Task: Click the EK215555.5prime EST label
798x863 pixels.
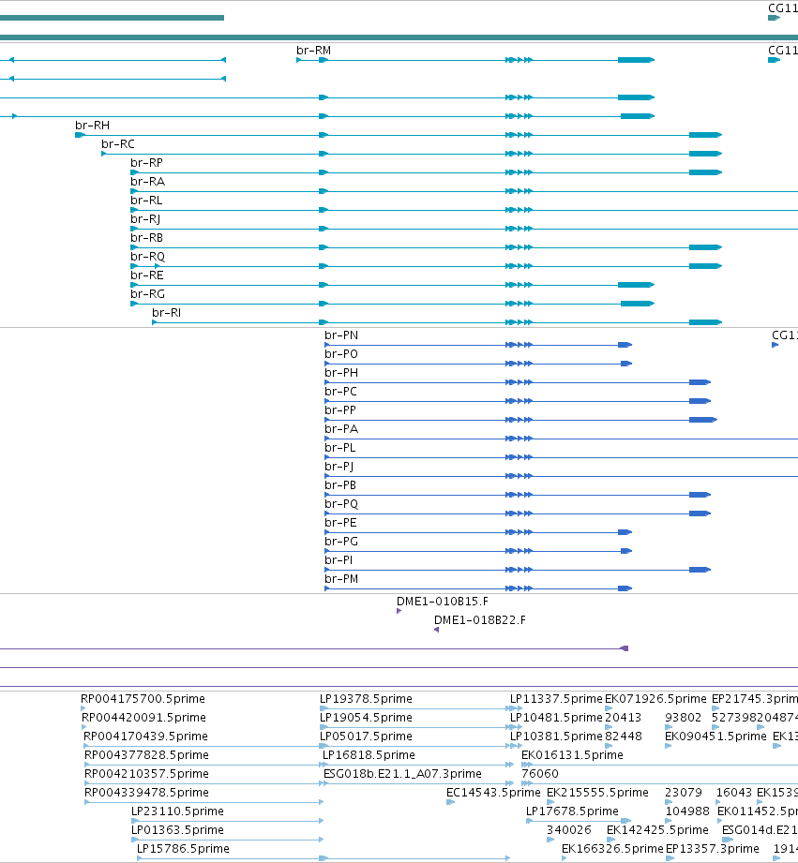Action: [x=597, y=793]
